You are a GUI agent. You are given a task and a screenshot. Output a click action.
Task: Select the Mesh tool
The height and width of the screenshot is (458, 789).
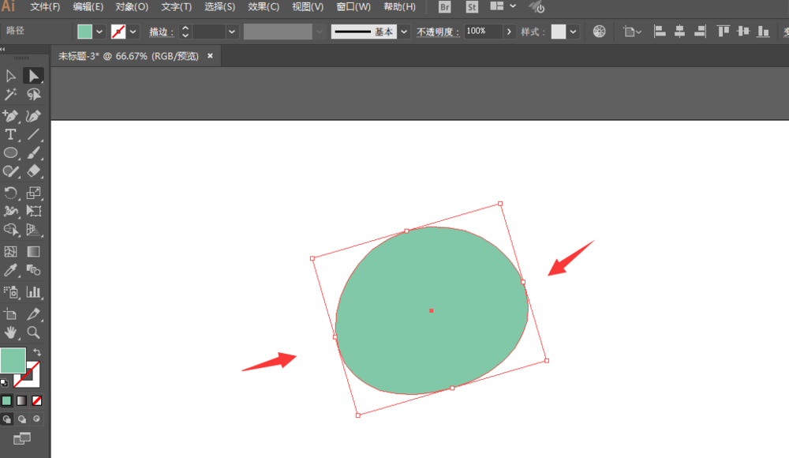point(10,251)
